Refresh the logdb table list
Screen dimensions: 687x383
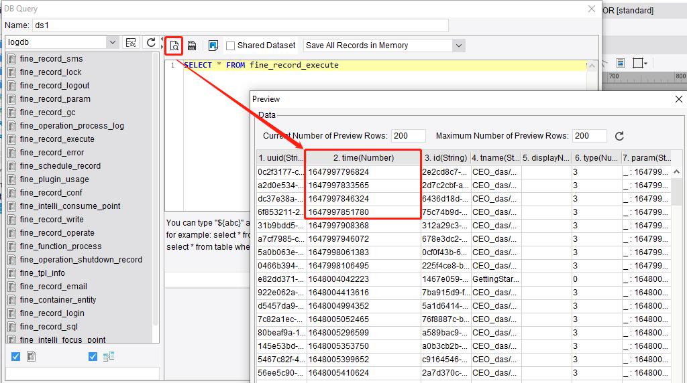(x=151, y=42)
